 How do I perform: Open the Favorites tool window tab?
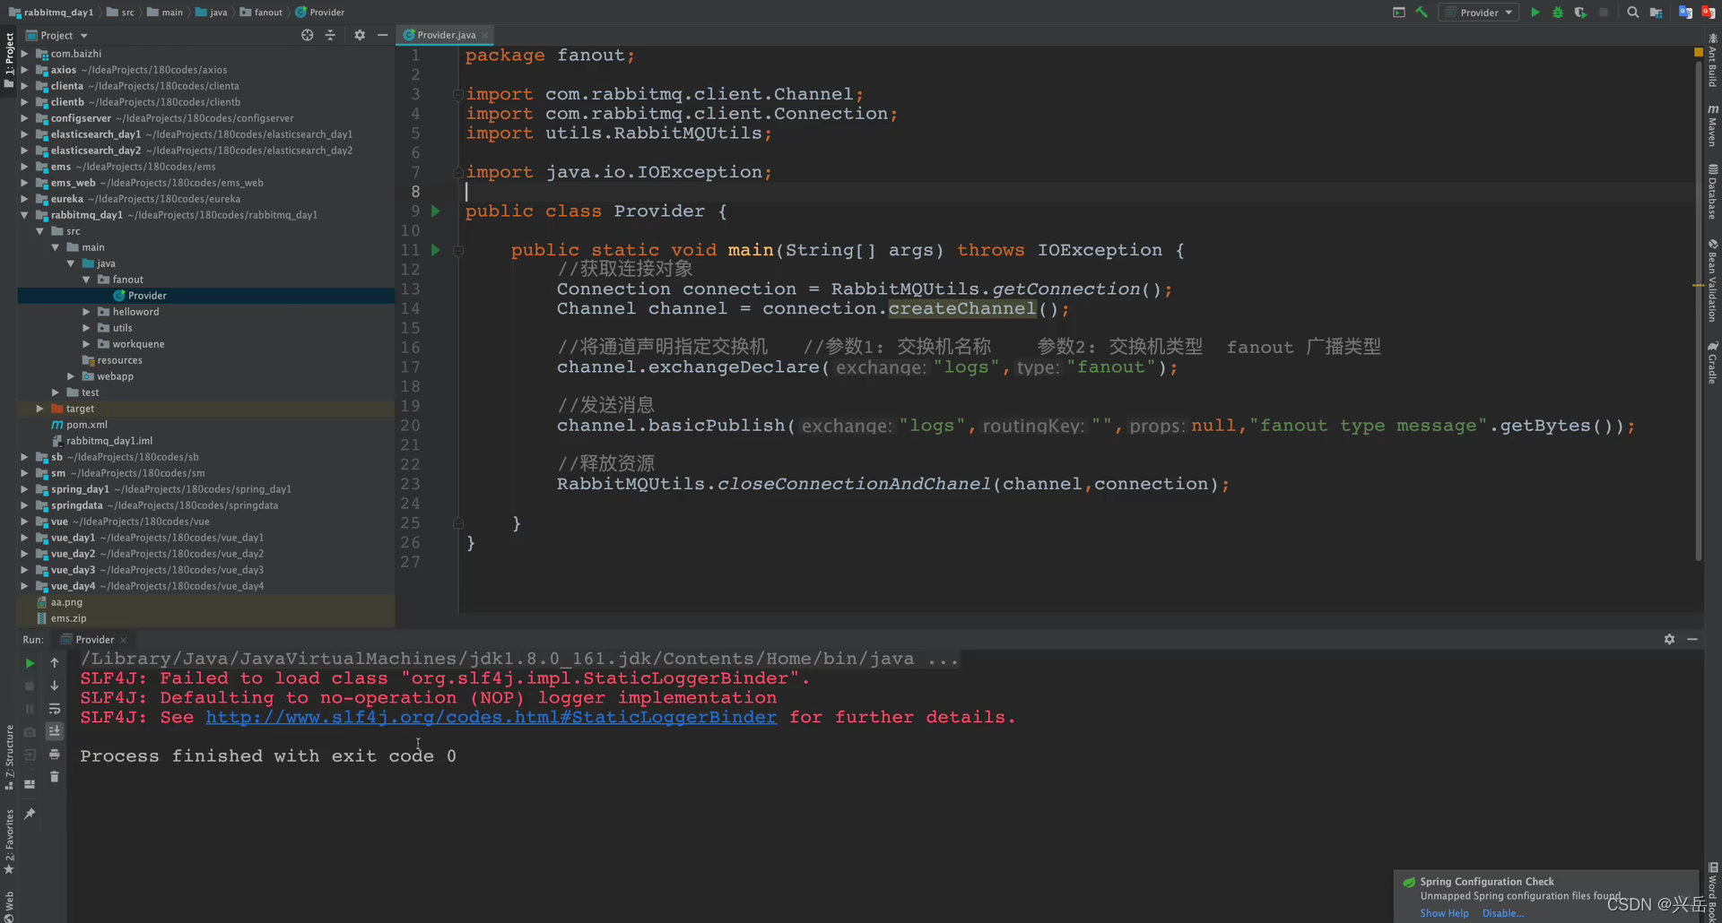coord(9,841)
